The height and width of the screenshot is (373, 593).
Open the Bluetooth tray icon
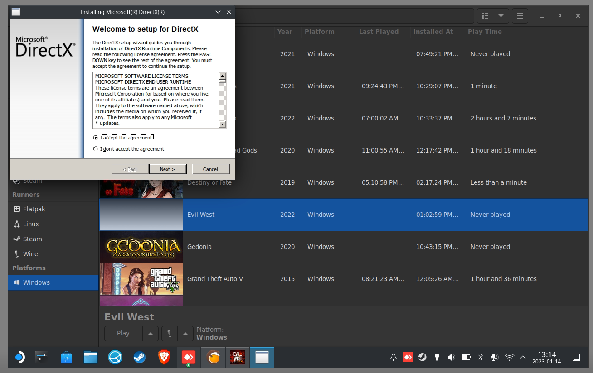pyautogui.click(x=481, y=358)
